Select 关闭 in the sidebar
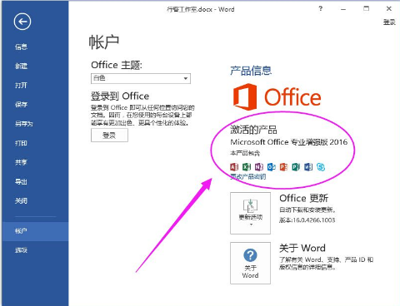The width and height of the screenshot is (400, 306). (x=21, y=200)
